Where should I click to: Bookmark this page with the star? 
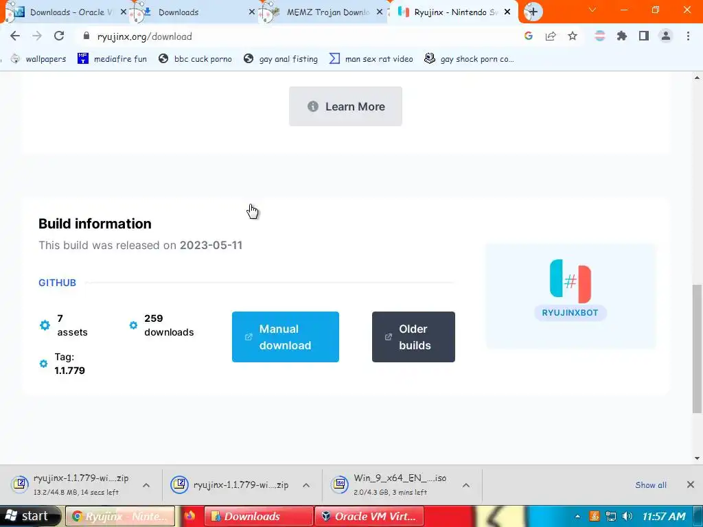click(573, 36)
